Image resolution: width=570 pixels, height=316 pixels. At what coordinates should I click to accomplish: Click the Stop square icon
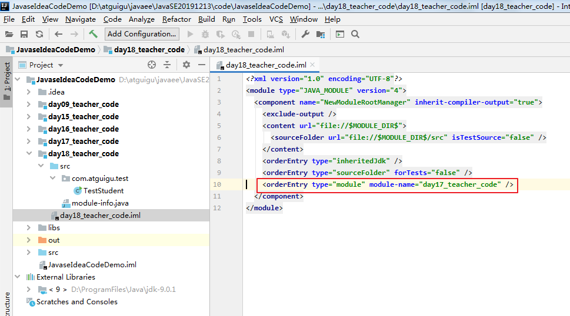tap(251, 34)
